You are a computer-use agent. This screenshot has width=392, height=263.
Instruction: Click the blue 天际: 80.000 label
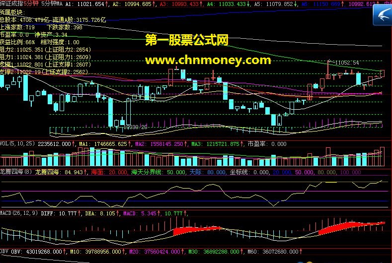click(x=207, y=172)
